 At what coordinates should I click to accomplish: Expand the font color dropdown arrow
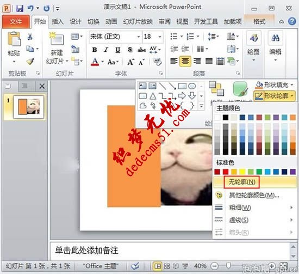click(102, 62)
